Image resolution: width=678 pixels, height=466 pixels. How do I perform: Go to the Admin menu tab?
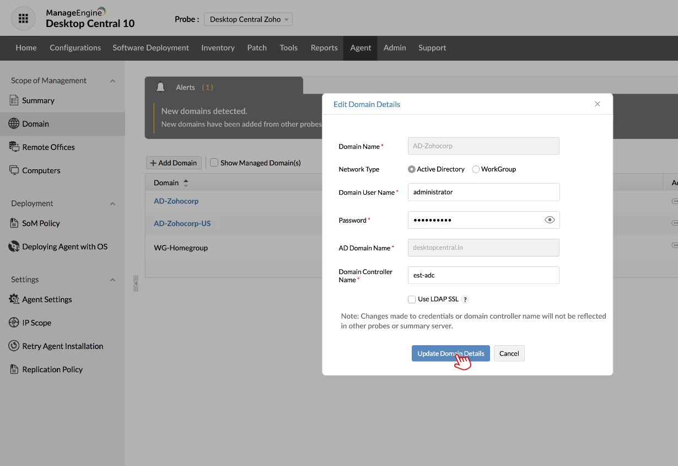(x=395, y=48)
